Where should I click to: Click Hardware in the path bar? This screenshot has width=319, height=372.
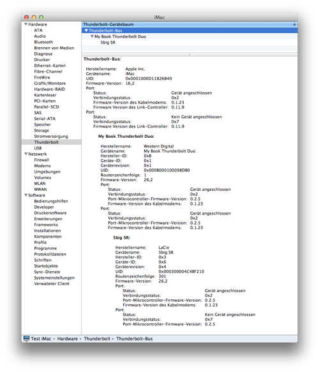coord(68,339)
